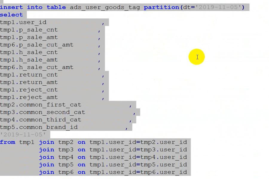
Task: Click the tmp6.h_sale_cut_amt column
Action: (36, 67)
